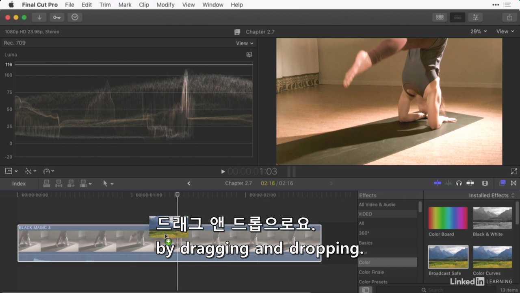
Task: Toggle the Timeline panel button
Action: 457,17
